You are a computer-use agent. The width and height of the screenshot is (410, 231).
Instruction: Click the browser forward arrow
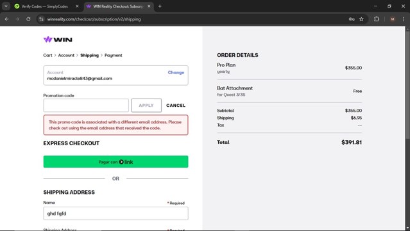(x=17, y=19)
